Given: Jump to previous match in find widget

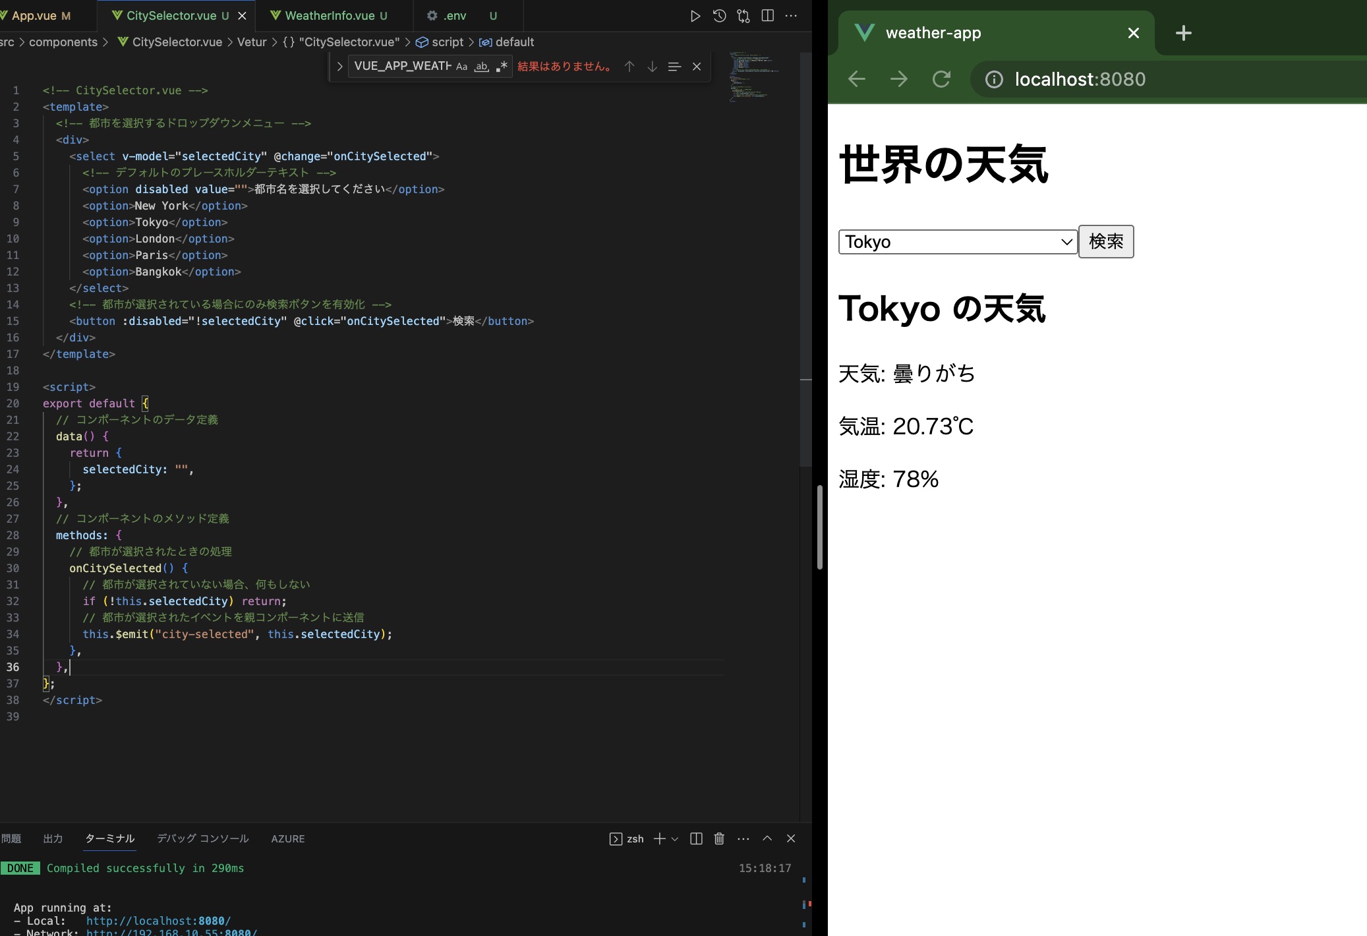Looking at the screenshot, I should tap(629, 67).
